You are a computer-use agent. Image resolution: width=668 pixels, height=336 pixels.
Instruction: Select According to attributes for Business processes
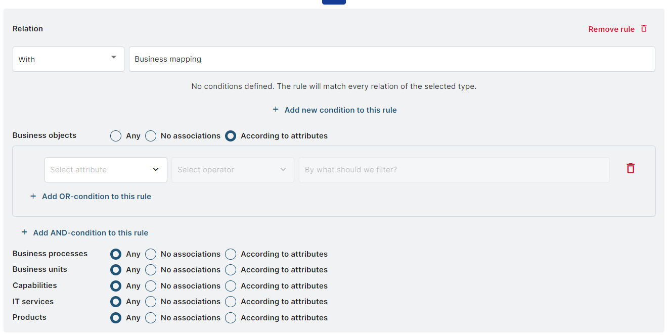click(231, 254)
